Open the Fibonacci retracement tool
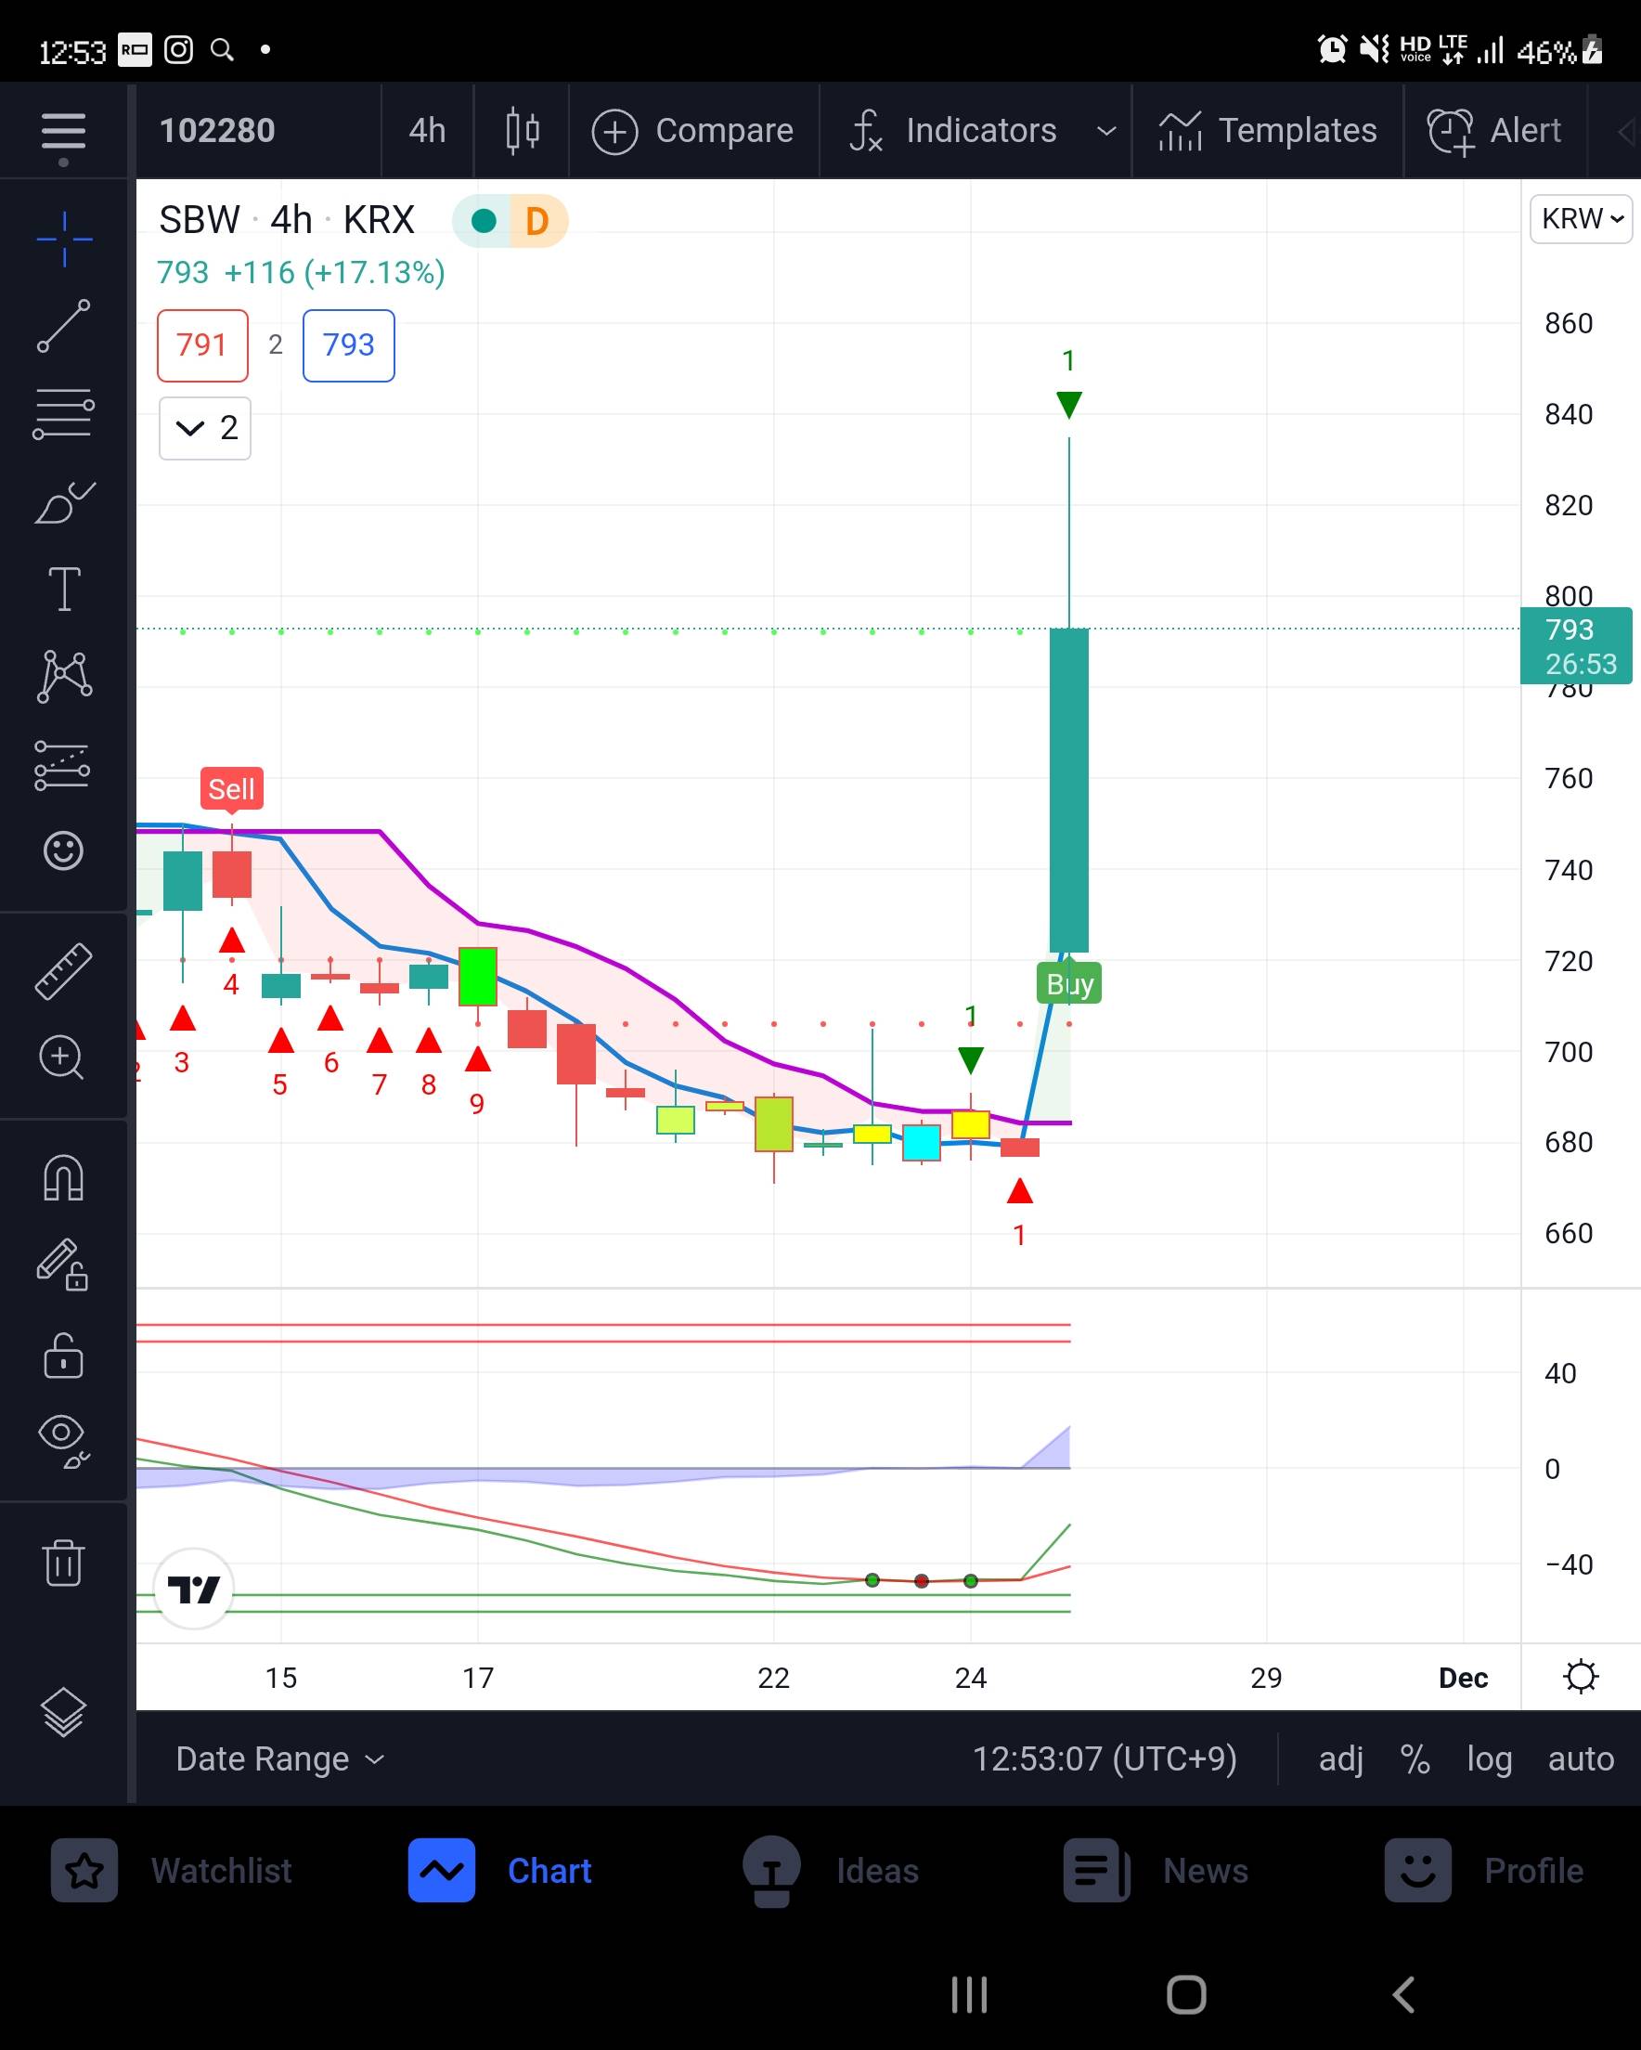The height and width of the screenshot is (2050, 1641). tap(64, 413)
